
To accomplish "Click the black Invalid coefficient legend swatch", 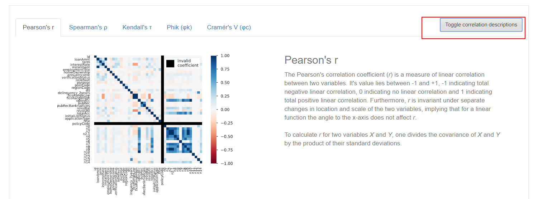I will click(170, 63).
